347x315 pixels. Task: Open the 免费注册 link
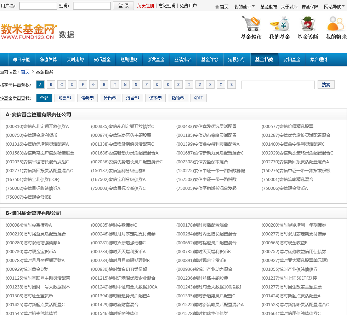(x=146, y=6)
